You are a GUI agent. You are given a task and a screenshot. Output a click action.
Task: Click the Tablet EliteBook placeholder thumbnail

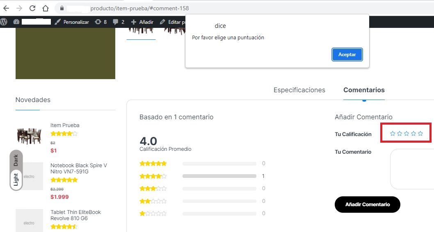pyautogui.click(x=29, y=221)
